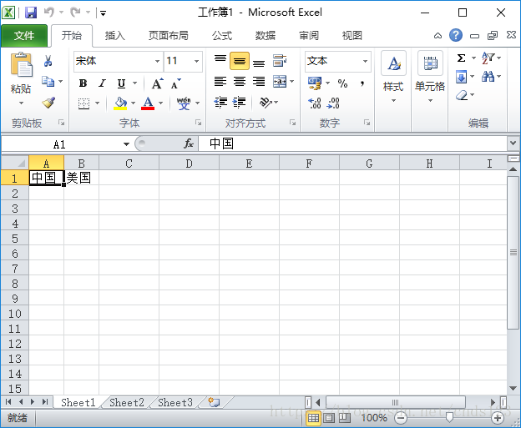
Task: Click the Paste clipboard icon
Action: (22, 64)
